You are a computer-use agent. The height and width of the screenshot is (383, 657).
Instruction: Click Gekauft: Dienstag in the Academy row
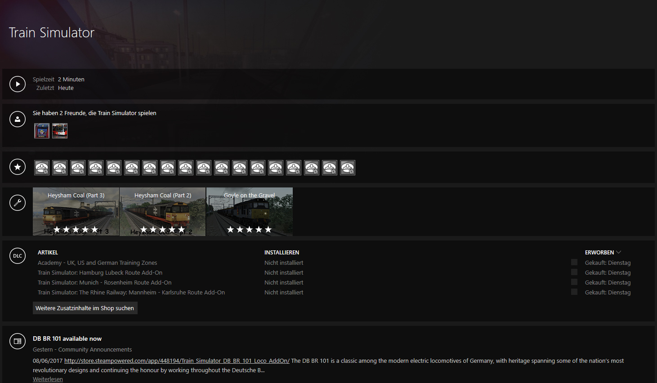(608, 263)
